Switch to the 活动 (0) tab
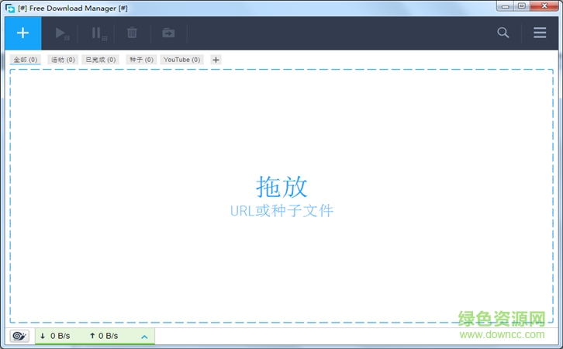Screen dimensions: 563x349 (x=63, y=60)
